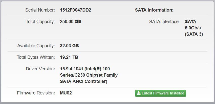Click the Firmware Revision label
This screenshot has height=104, width=215.
[x=36, y=93]
